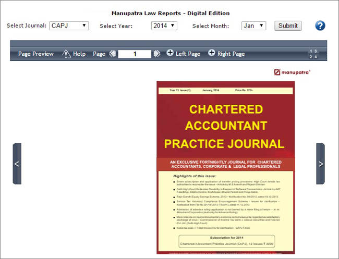Open Page Preview in the toolbar
The image size is (339, 259).
coord(36,54)
